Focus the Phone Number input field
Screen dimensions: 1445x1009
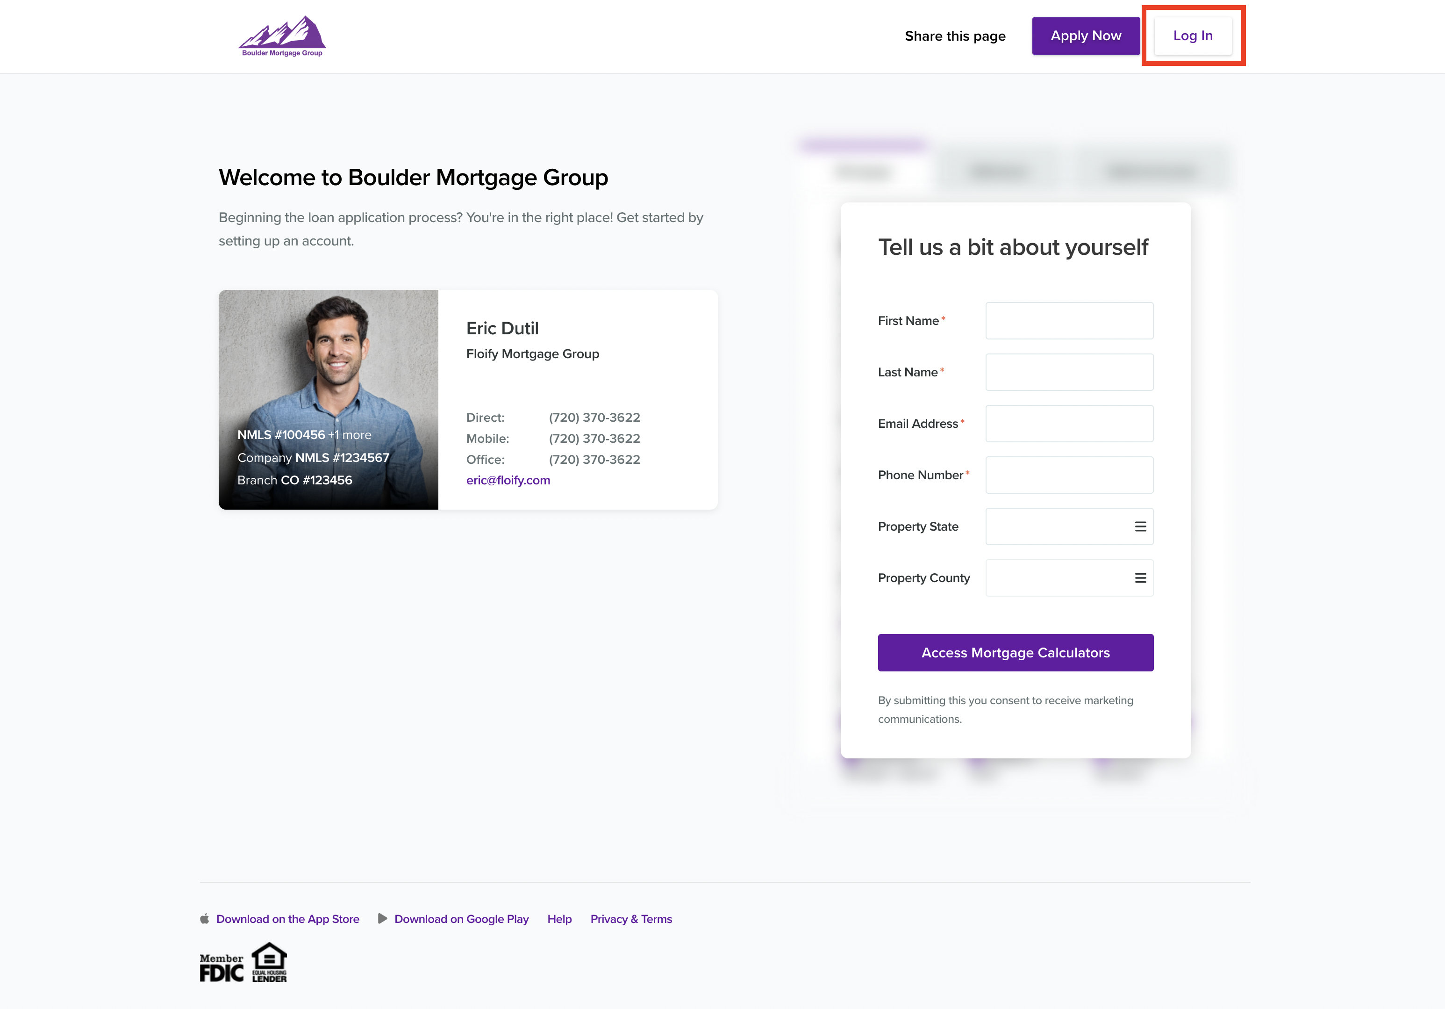coord(1069,475)
